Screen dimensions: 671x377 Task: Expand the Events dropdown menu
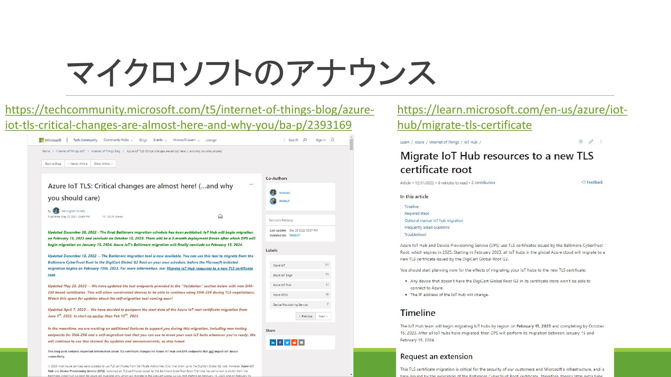(160, 140)
